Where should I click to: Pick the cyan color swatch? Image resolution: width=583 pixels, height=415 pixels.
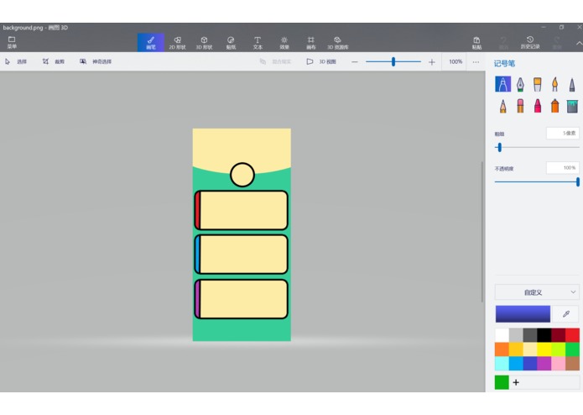pyautogui.click(x=502, y=363)
